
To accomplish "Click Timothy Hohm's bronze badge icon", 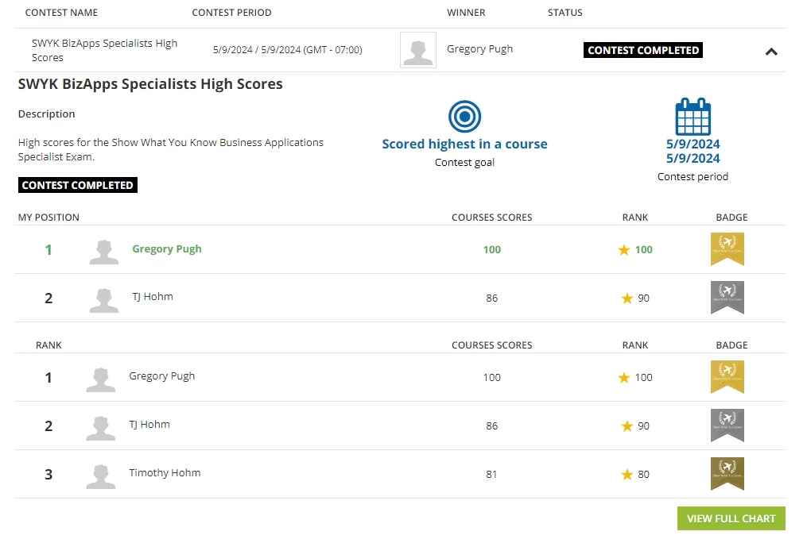I will click(x=727, y=474).
